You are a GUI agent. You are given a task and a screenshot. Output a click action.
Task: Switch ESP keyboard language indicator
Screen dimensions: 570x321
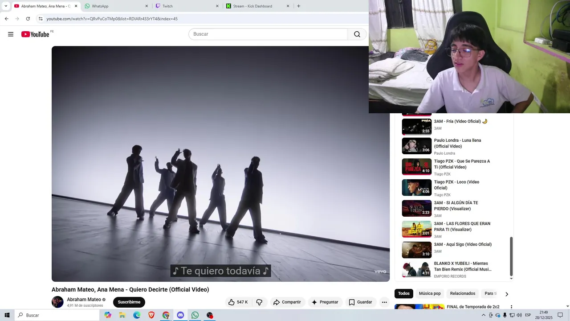tap(528, 315)
